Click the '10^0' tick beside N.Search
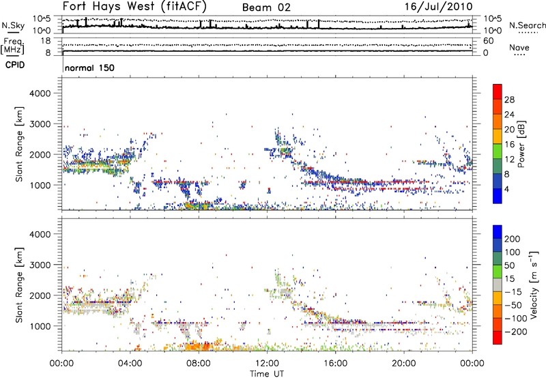This screenshot has height=378, width=546. tap(492, 31)
